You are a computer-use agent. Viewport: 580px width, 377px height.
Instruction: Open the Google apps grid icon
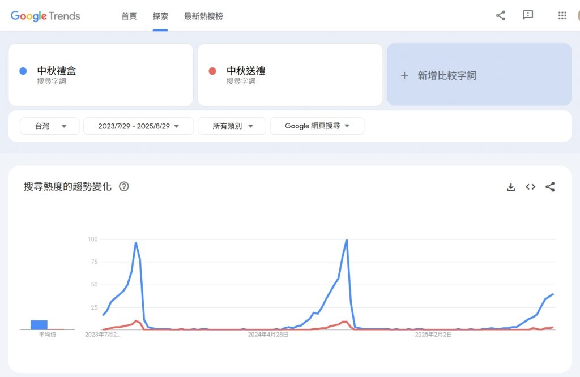coord(562,15)
